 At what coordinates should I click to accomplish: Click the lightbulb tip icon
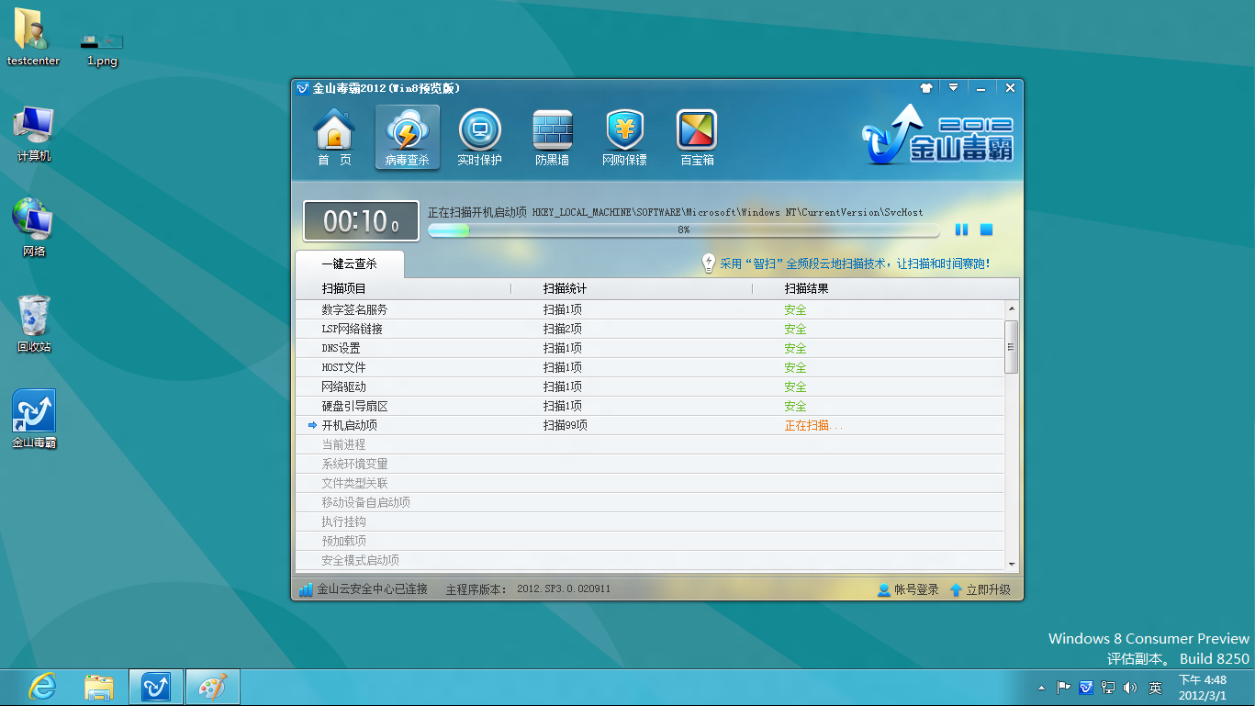click(x=708, y=263)
